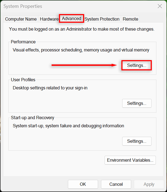The image size is (167, 192).
Task: Confirm the dialog with OK
Action: click(83, 184)
